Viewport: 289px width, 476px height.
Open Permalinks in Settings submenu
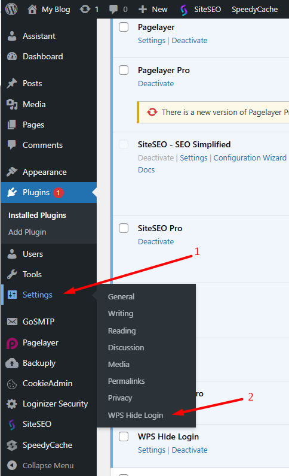point(126,381)
